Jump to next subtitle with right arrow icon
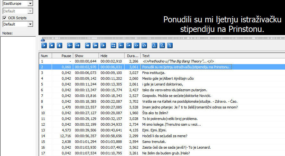The width and height of the screenshot is (285, 156). point(77,45)
